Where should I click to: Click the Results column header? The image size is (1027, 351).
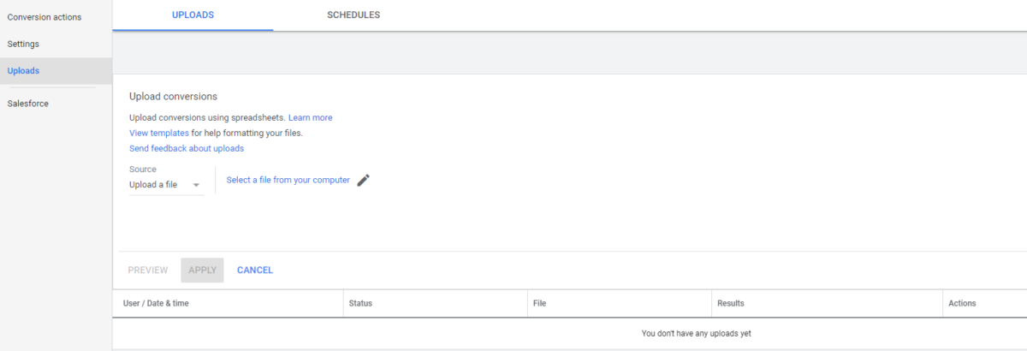(730, 303)
